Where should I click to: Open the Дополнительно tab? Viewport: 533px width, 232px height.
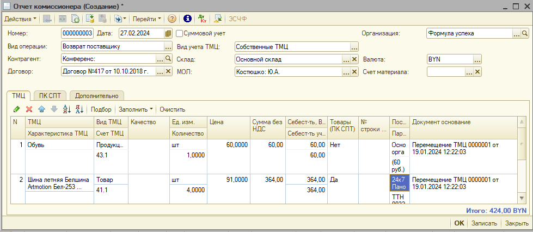point(96,96)
